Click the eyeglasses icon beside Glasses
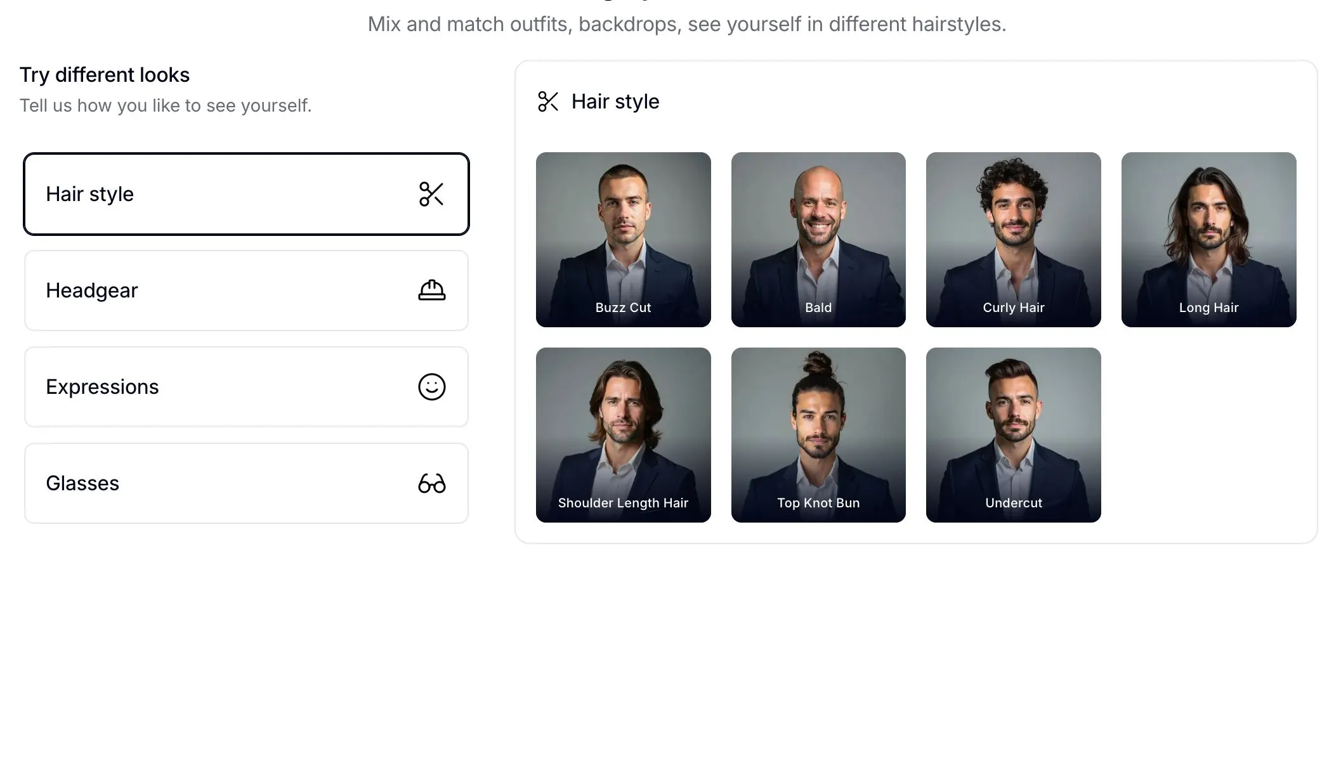Image resolution: width=1341 pixels, height=775 pixels. [x=431, y=483]
